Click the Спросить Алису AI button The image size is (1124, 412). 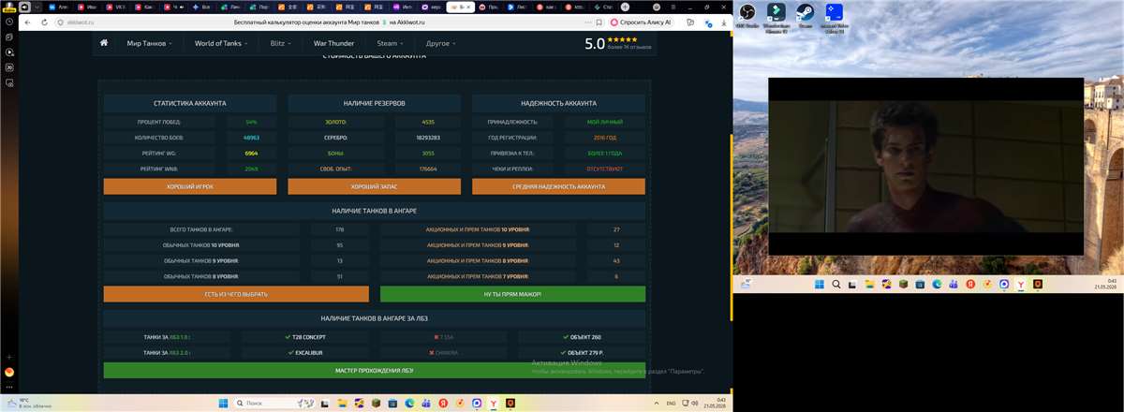[642, 22]
